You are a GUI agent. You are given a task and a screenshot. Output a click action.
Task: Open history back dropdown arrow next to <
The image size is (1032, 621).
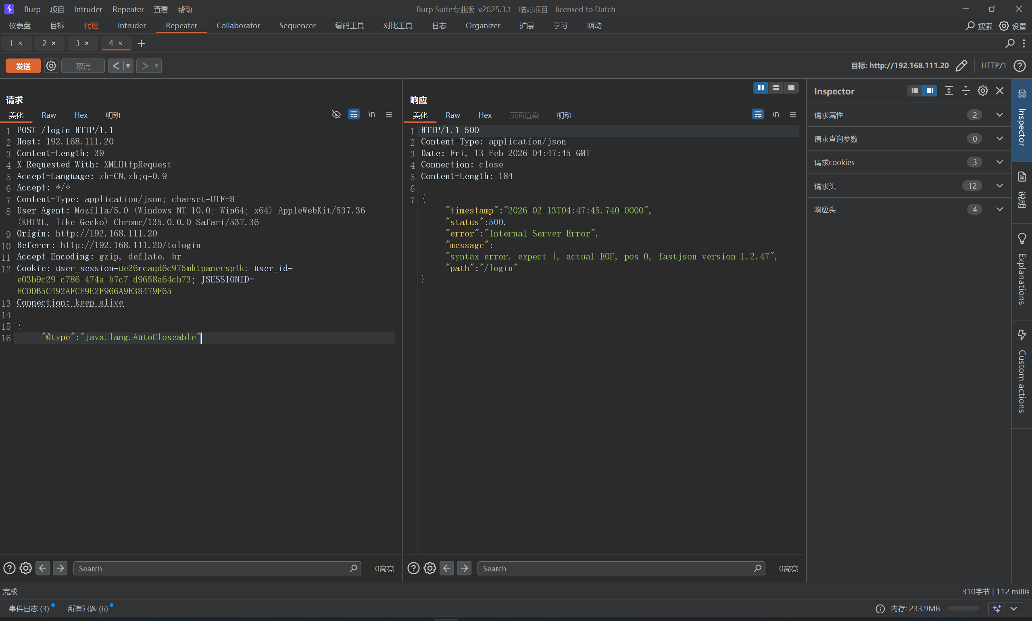[128, 66]
